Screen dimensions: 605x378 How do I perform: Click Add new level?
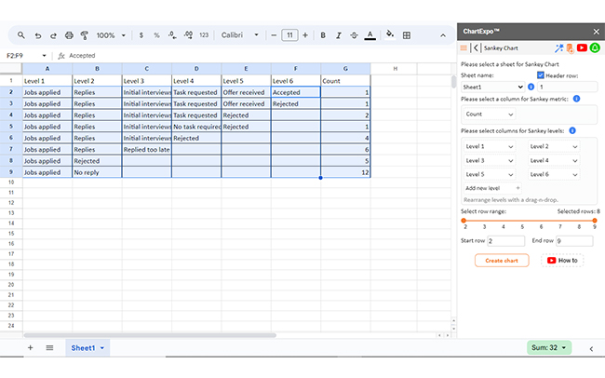point(492,188)
